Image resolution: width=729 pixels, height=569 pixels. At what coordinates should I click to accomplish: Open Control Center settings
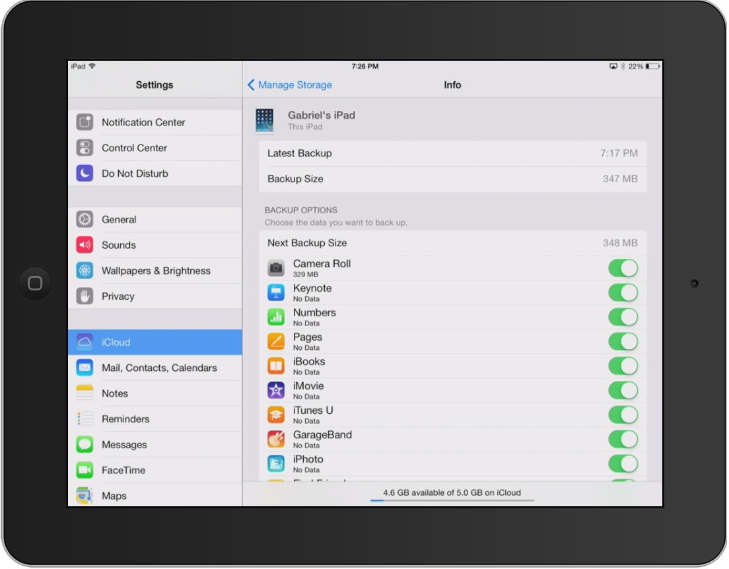155,148
